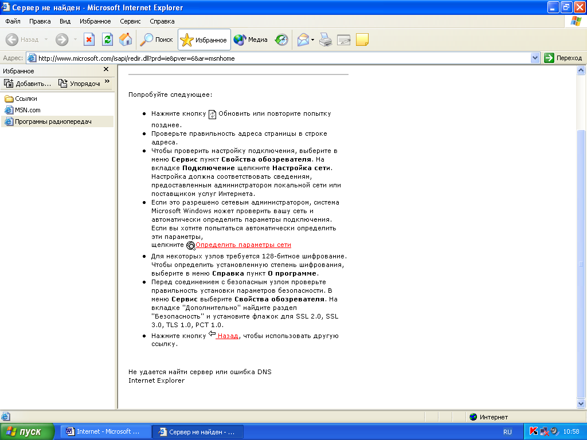
Task: Open the Ссылки favorites folder
Action: coord(21,99)
